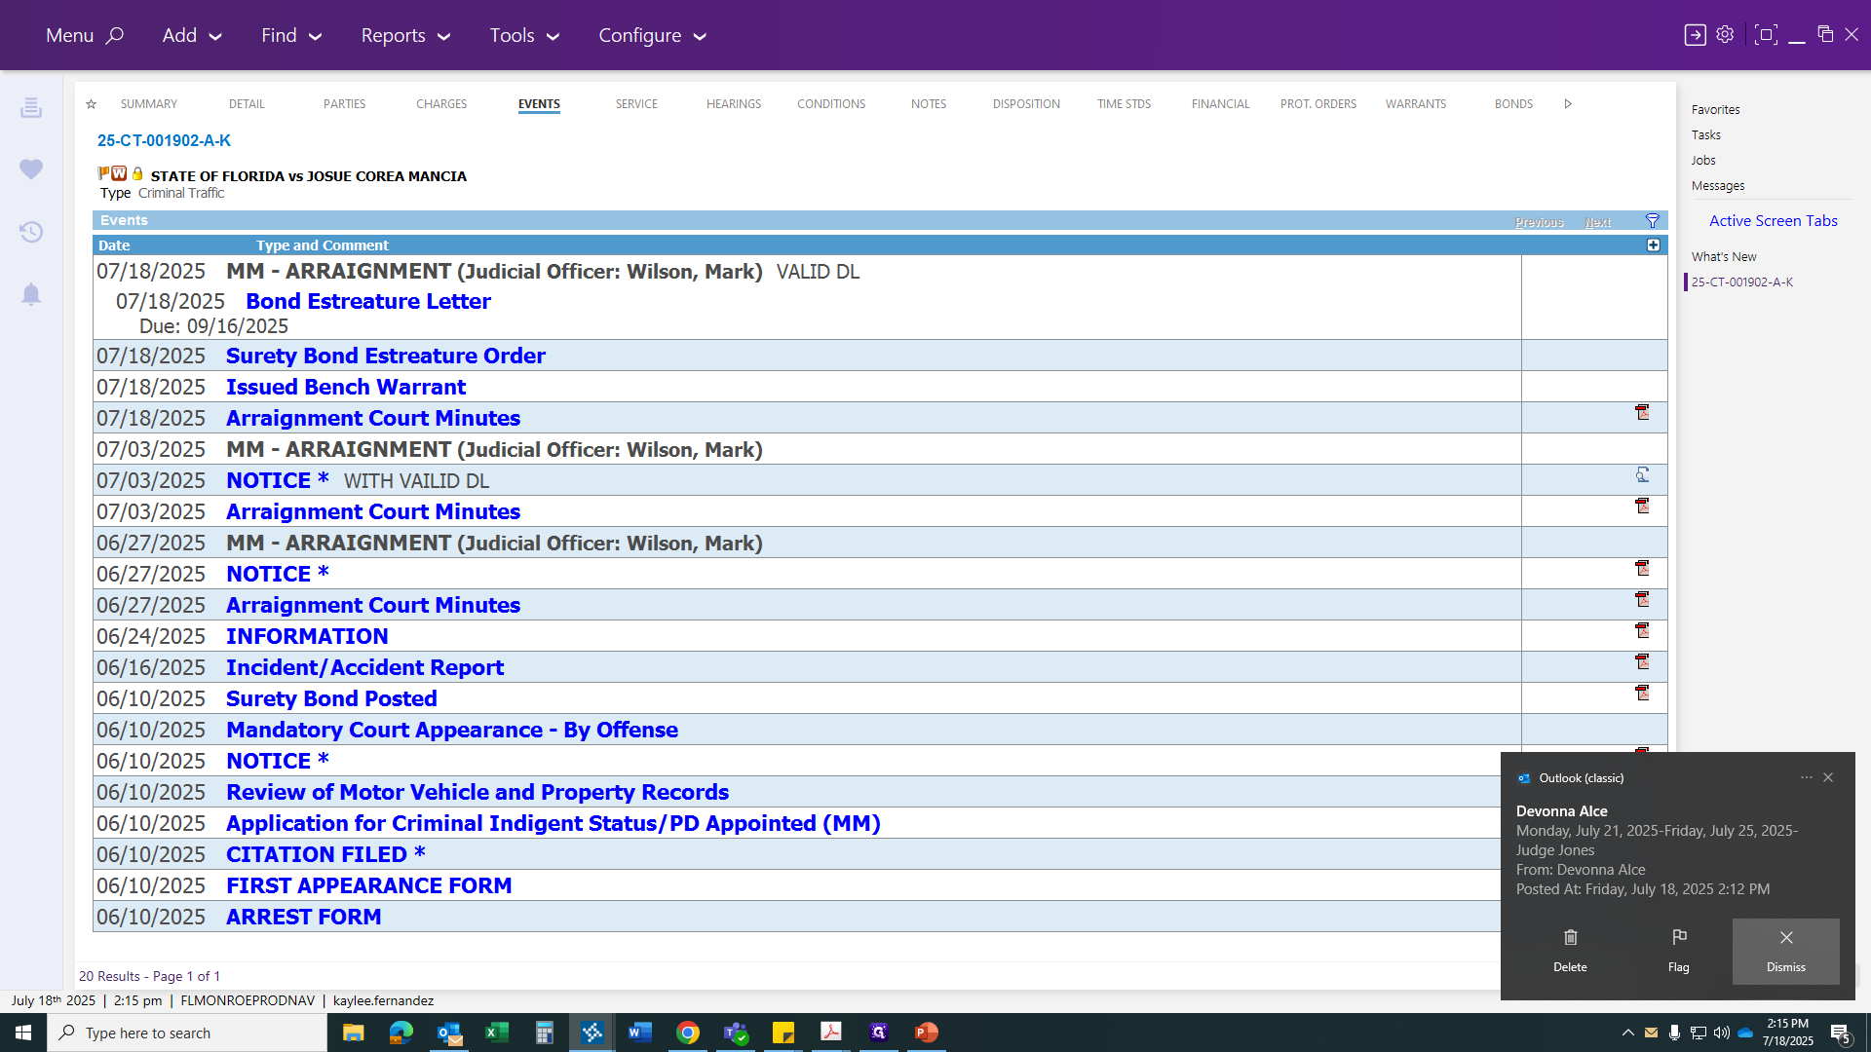Expand the Find dropdown menu
The image size is (1871, 1052).
(x=291, y=35)
